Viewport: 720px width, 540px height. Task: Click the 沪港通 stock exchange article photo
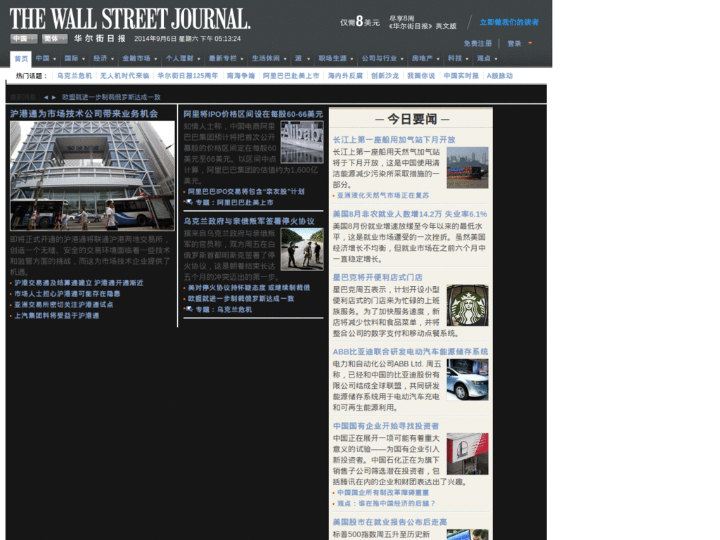[x=91, y=175]
